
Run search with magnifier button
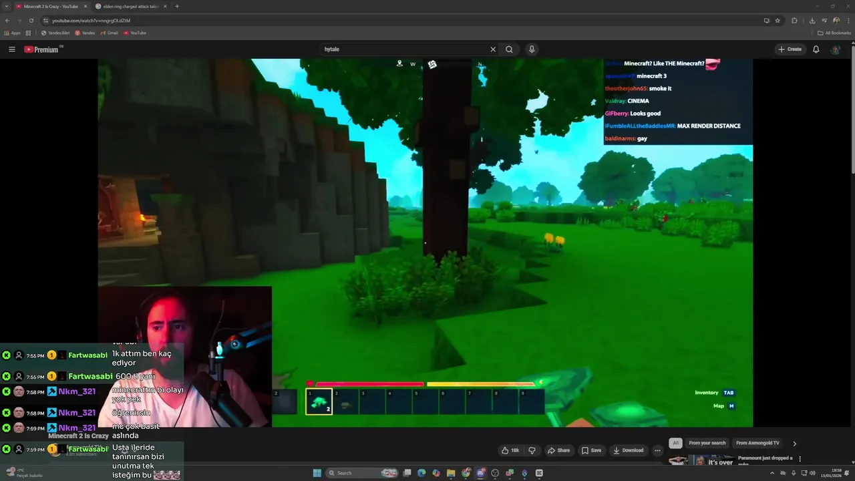(509, 49)
